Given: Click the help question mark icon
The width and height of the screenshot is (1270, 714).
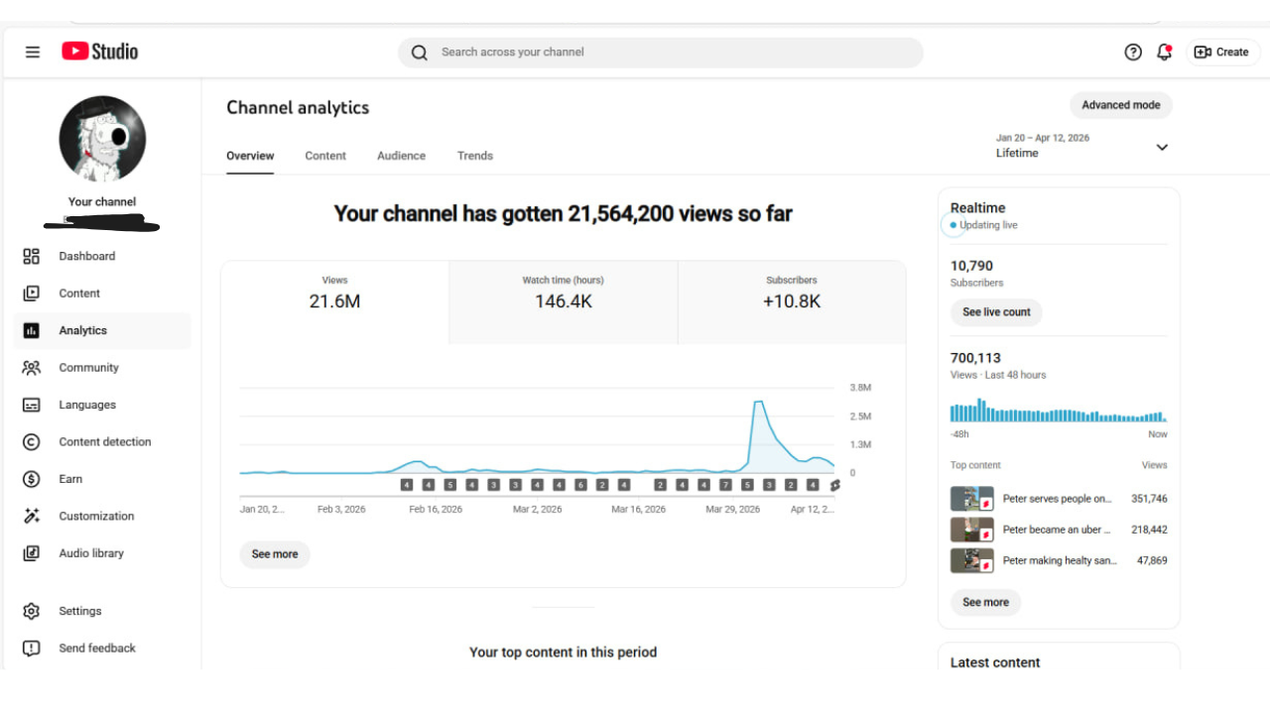Looking at the screenshot, I should coord(1133,52).
